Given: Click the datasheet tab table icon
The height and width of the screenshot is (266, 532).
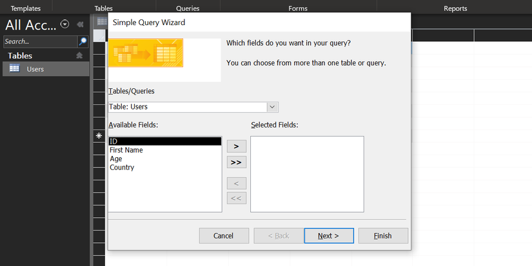Looking at the screenshot, I should coord(102,21).
